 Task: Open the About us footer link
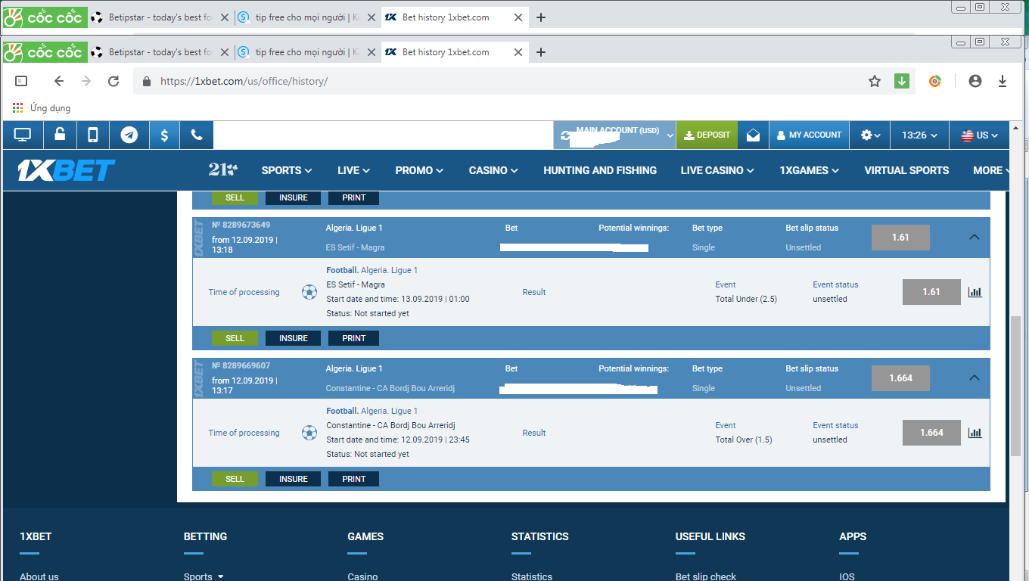click(x=39, y=576)
